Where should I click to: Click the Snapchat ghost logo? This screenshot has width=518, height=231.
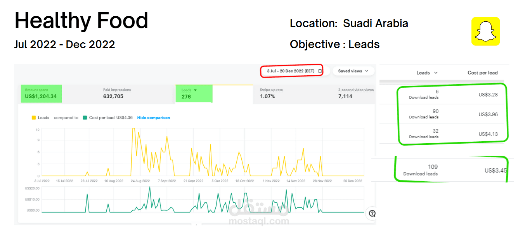point(485,31)
